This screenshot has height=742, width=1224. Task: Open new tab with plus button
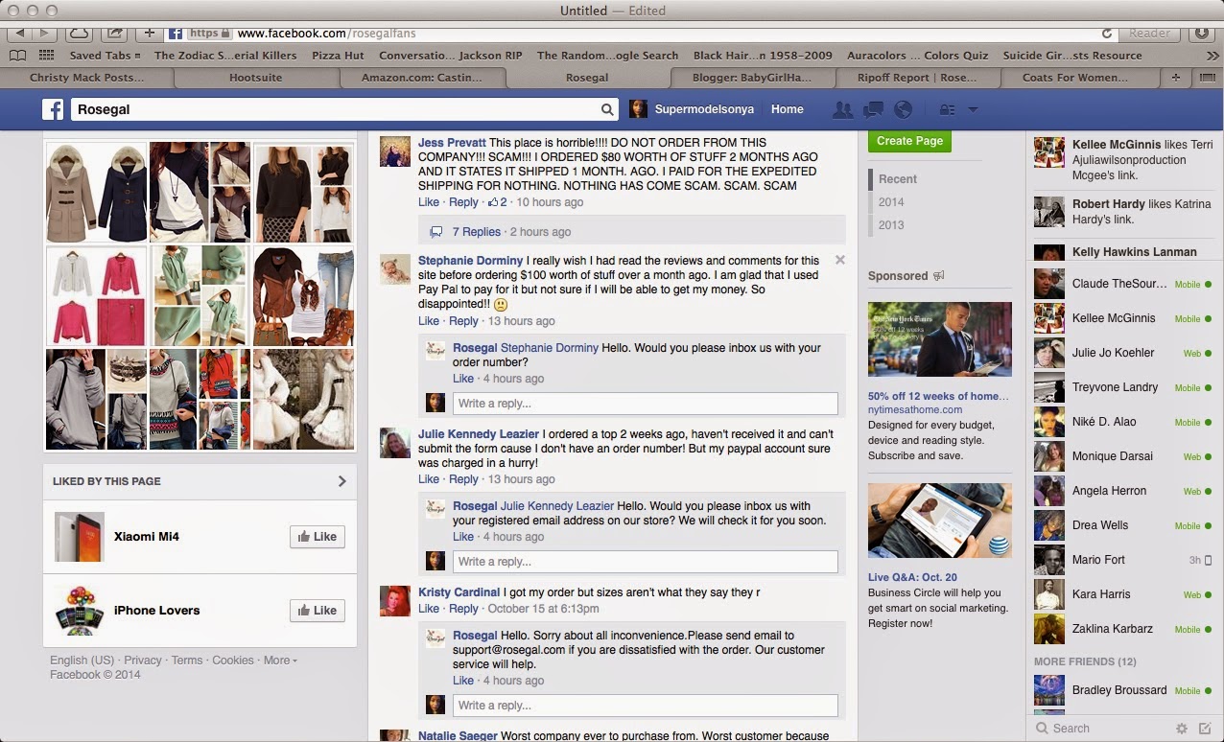coord(1176,78)
